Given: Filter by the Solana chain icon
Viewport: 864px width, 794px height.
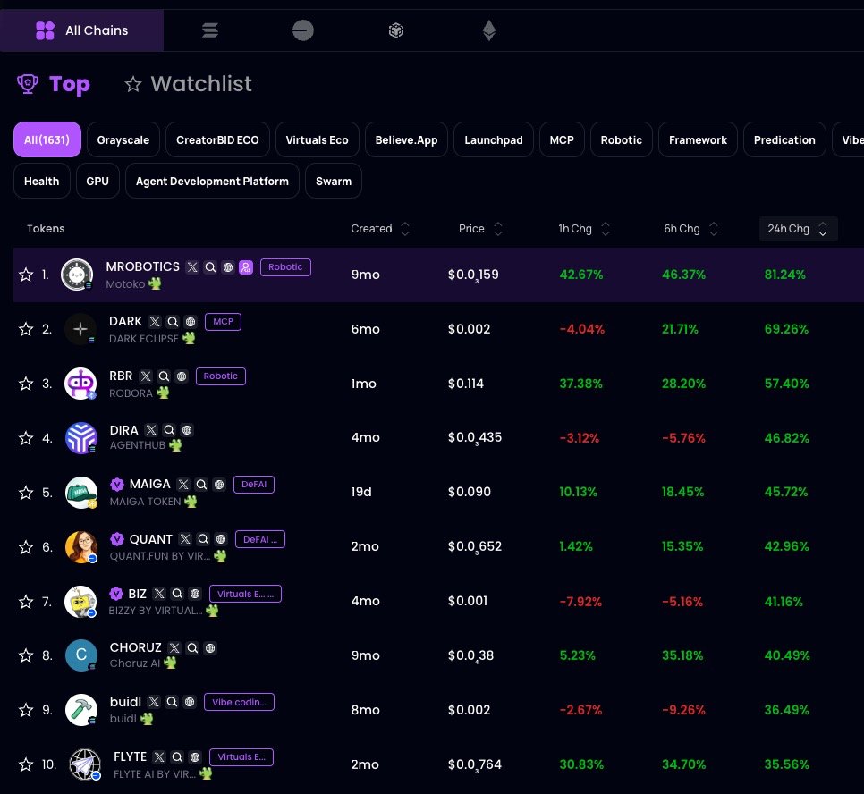Looking at the screenshot, I should pos(210,31).
